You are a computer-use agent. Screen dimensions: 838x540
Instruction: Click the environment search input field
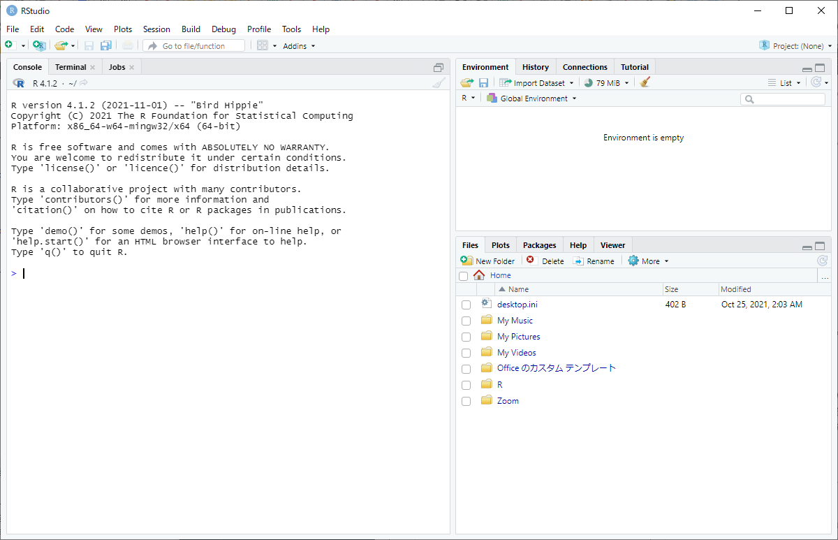(782, 98)
